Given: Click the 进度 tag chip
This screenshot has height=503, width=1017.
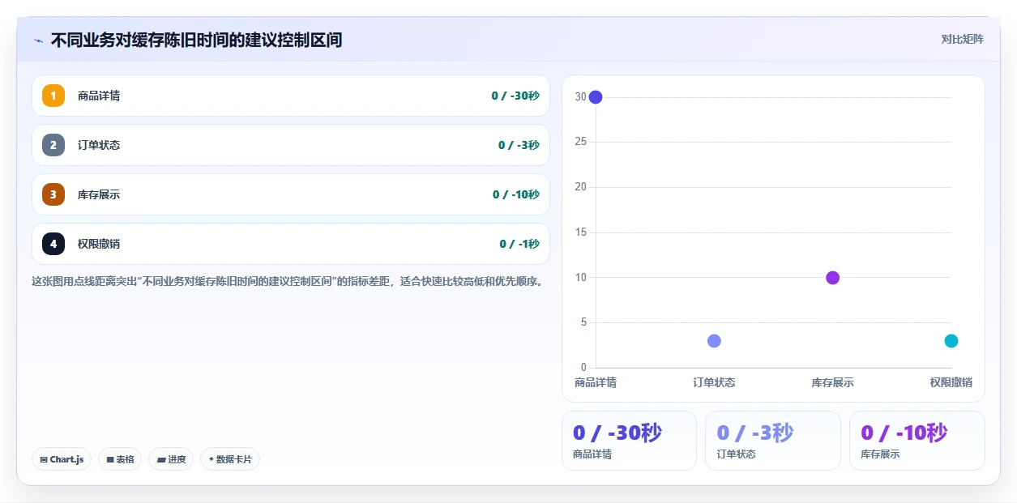Looking at the screenshot, I should tap(171, 459).
